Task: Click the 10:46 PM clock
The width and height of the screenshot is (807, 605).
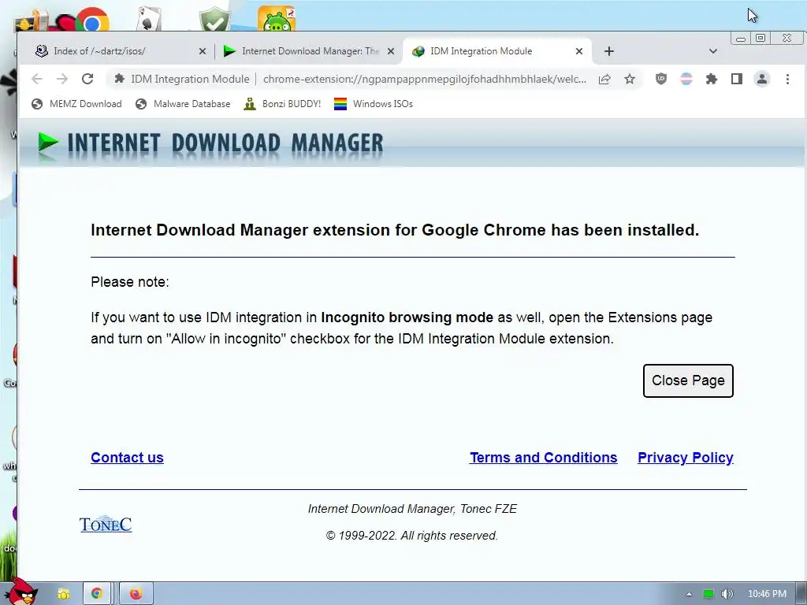Action: 767,594
